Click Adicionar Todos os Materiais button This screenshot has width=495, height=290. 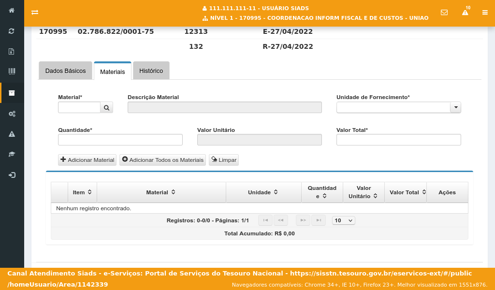coord(162,160)
